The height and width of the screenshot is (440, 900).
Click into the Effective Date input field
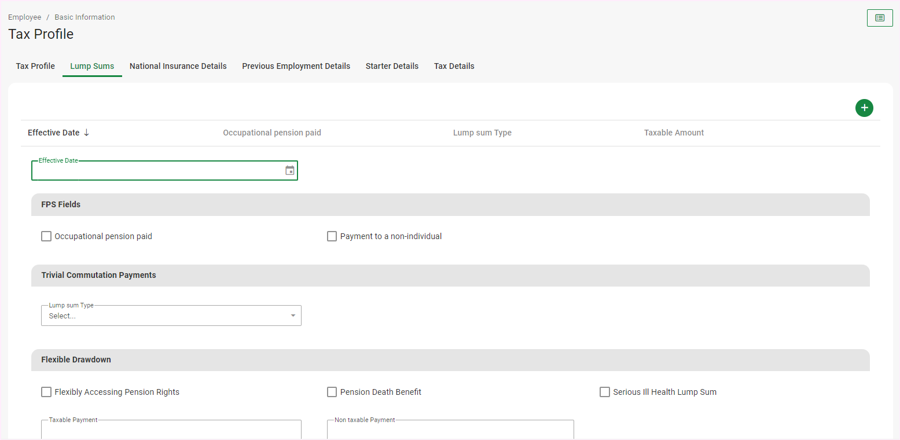coord(156,171)
